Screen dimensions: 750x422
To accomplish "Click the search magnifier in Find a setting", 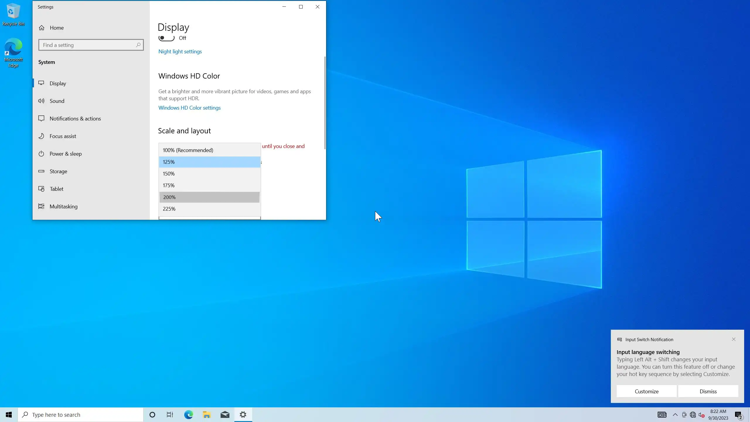I will click(x=138, y=45).
